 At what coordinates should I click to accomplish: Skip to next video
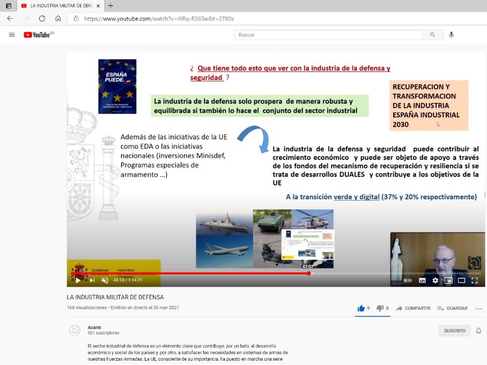click(92, 280)
